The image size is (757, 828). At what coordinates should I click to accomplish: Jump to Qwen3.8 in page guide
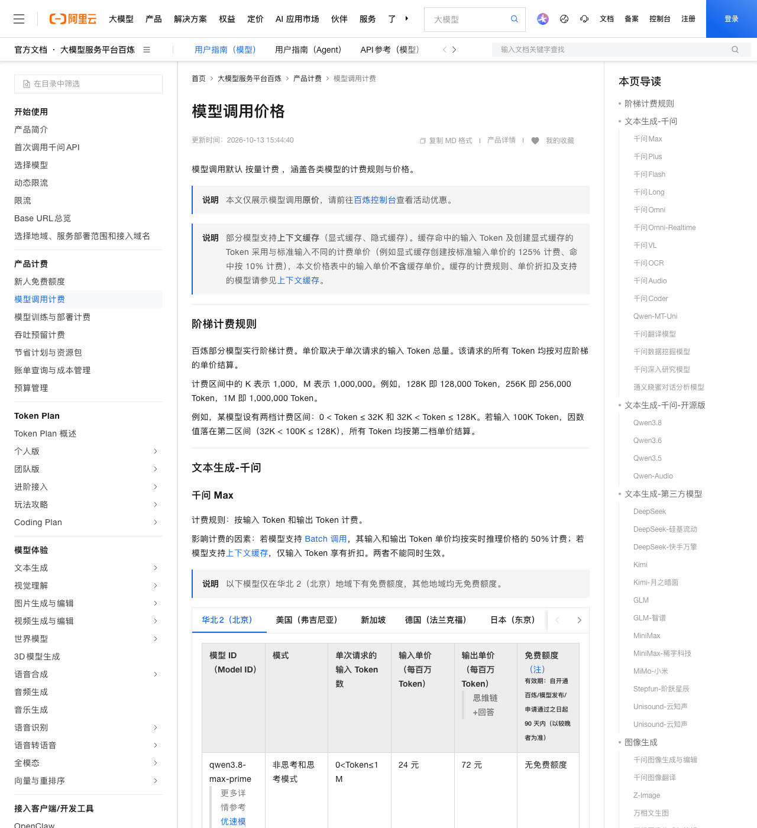coord(648,423)
